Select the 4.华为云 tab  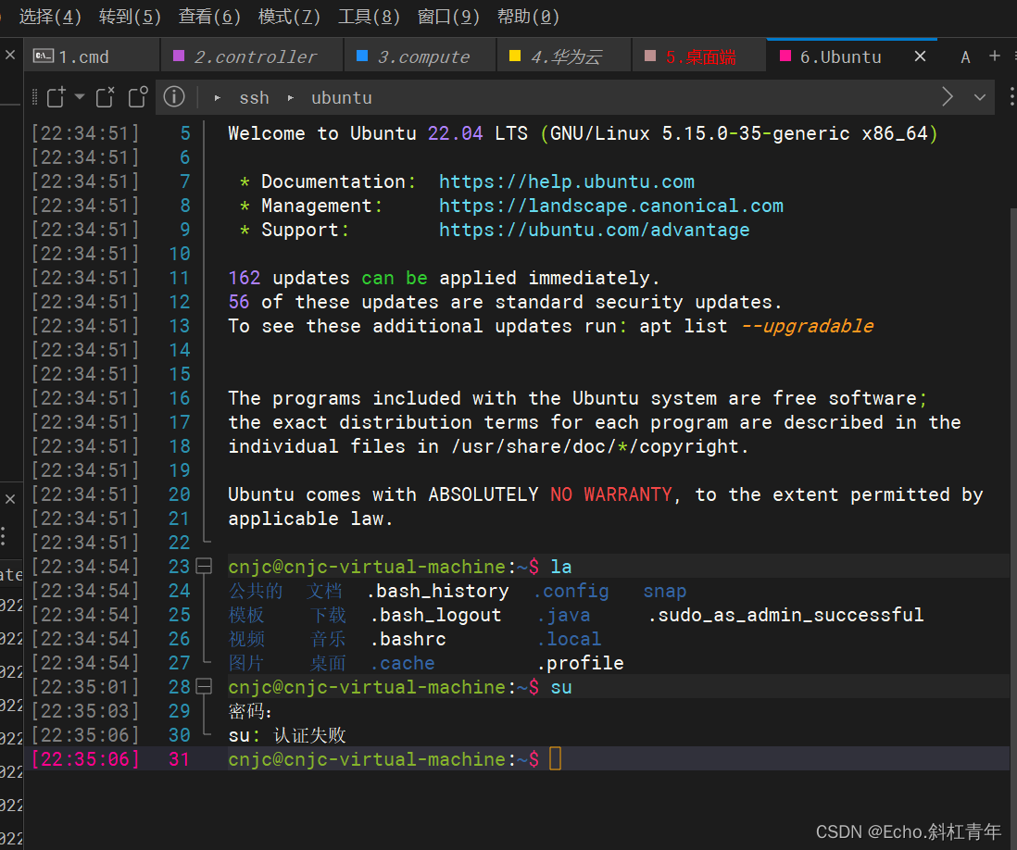565,56
